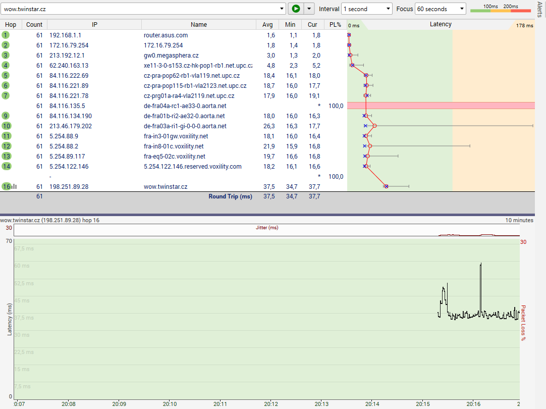Toggle the hop 16 timeline graph icon
Viewport: 546px width, 409px height.
click(14, 186)
